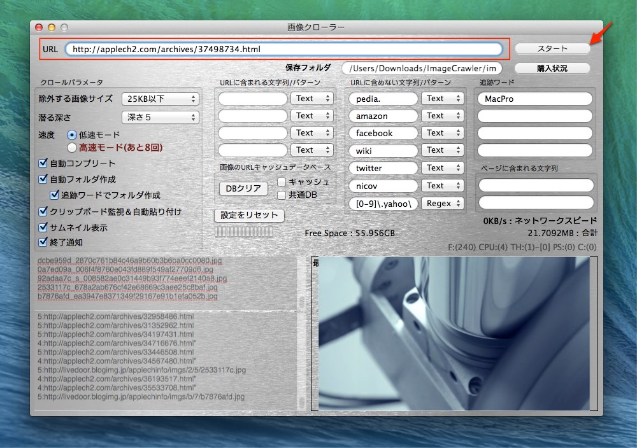The width and height of the screenshot is (637, 448).
Task: Click the thumbnail preview image
Action: (454, 333)
